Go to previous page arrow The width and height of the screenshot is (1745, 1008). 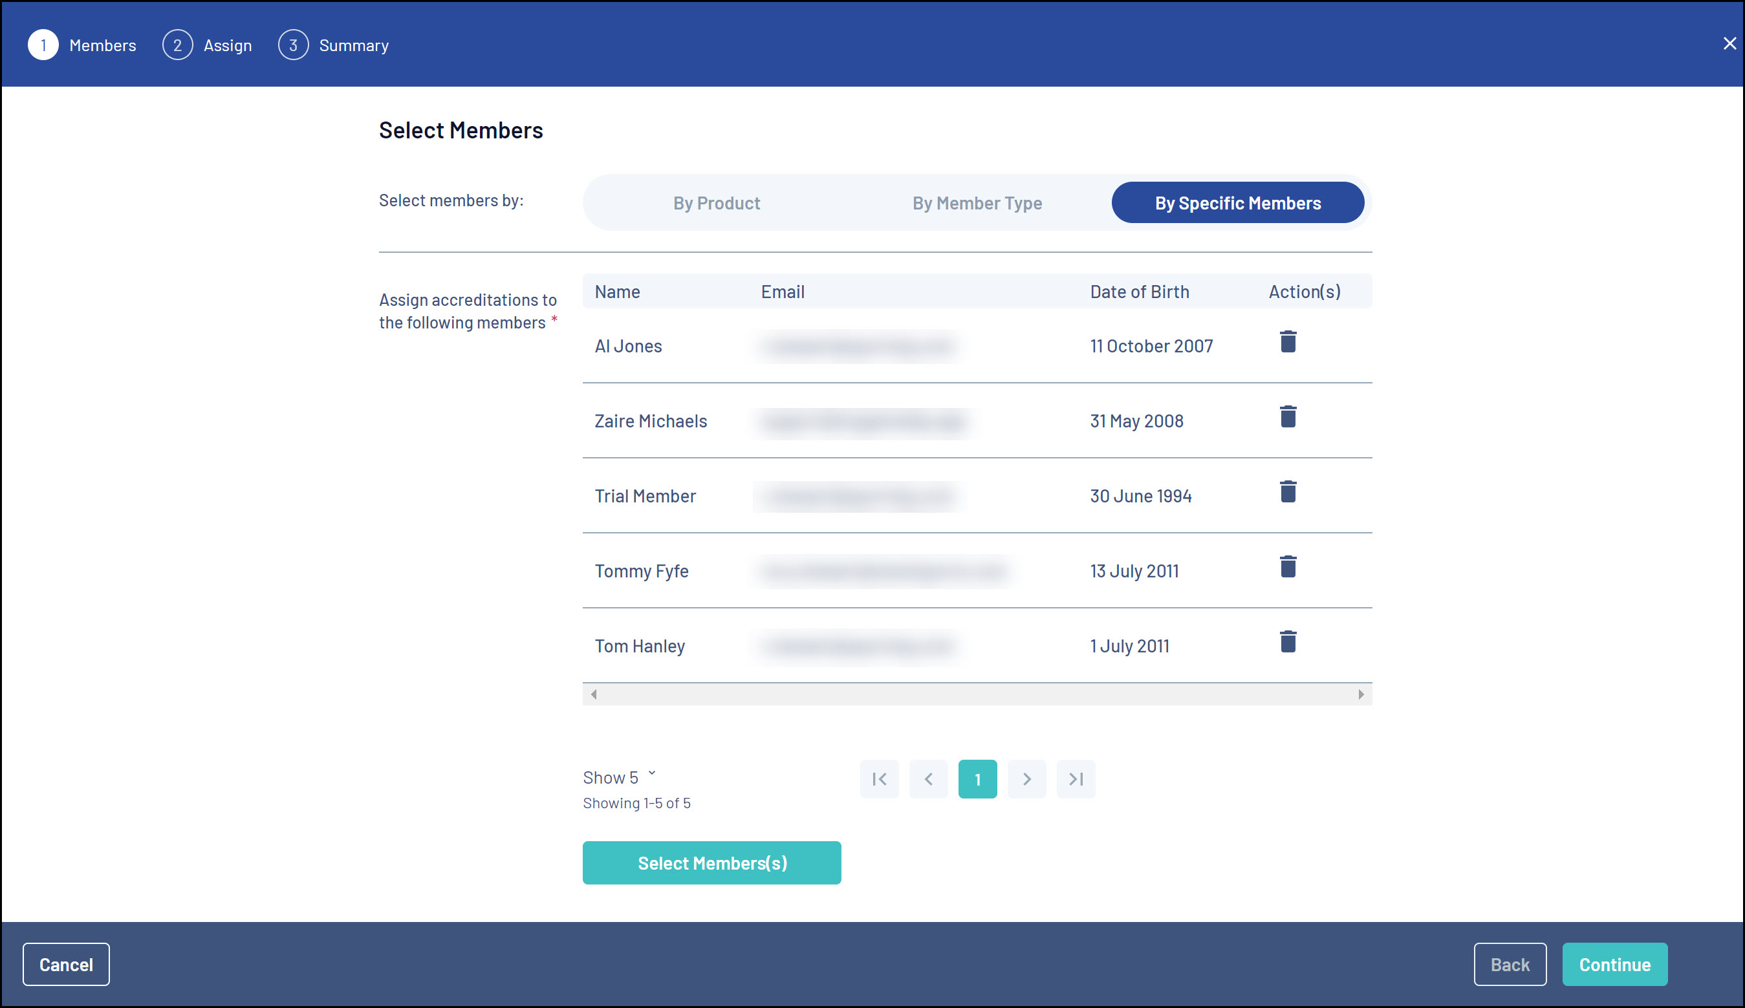pyautogui.click(x=928, y=779)
